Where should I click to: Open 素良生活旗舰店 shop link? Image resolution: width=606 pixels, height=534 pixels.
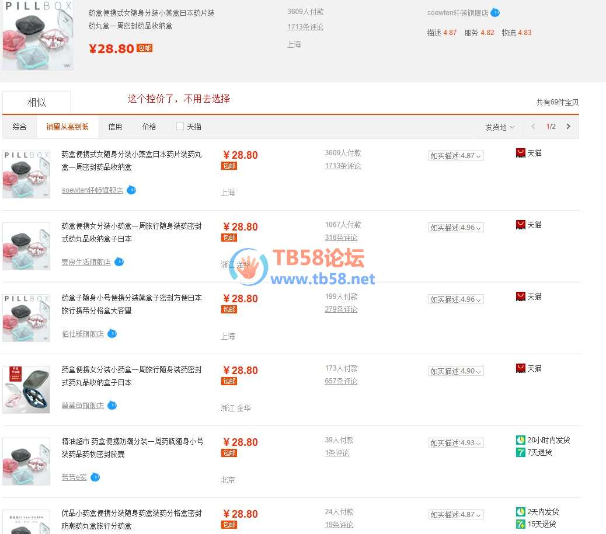86,262
